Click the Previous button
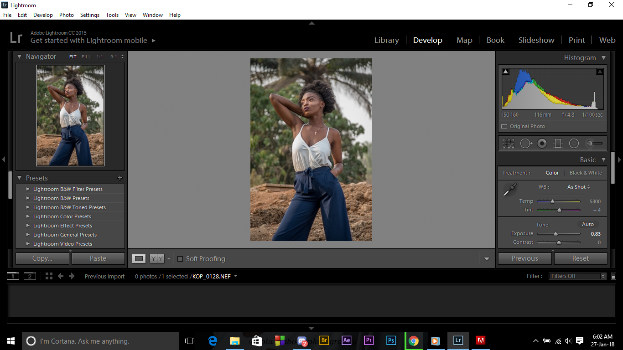The image size is (623, 350). [x=525, y=258]
